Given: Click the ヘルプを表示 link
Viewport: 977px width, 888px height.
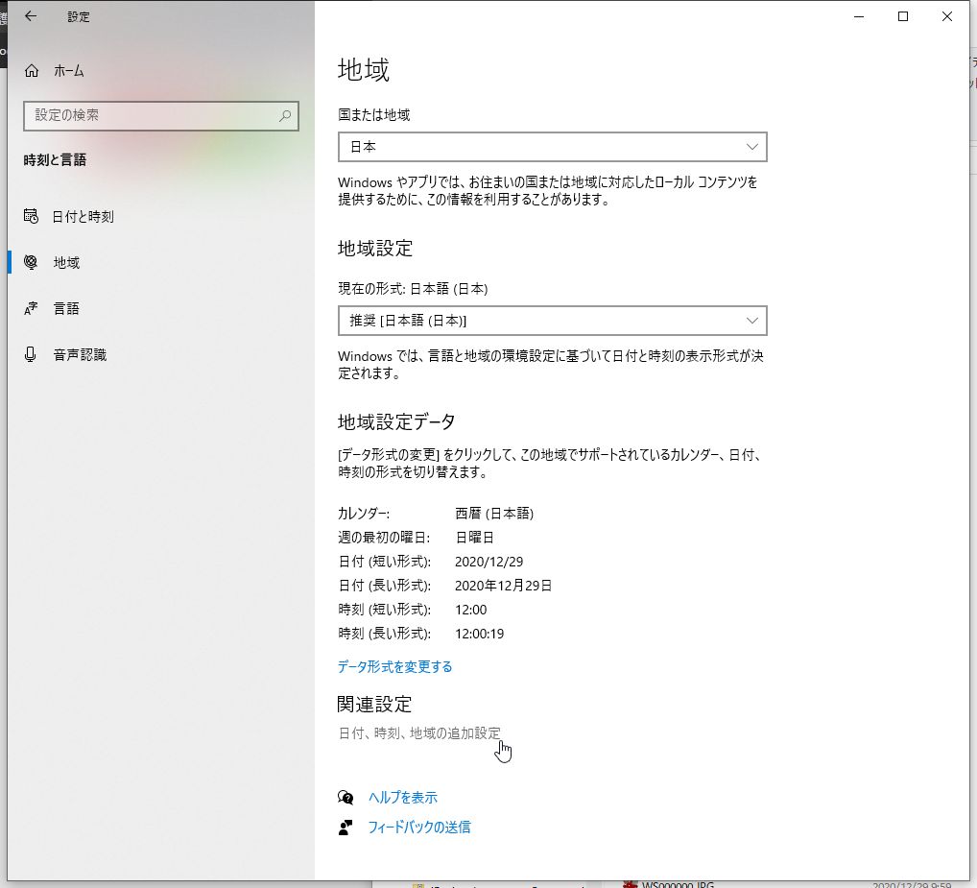Looking at the screenshot, I should tap(402, 798).
